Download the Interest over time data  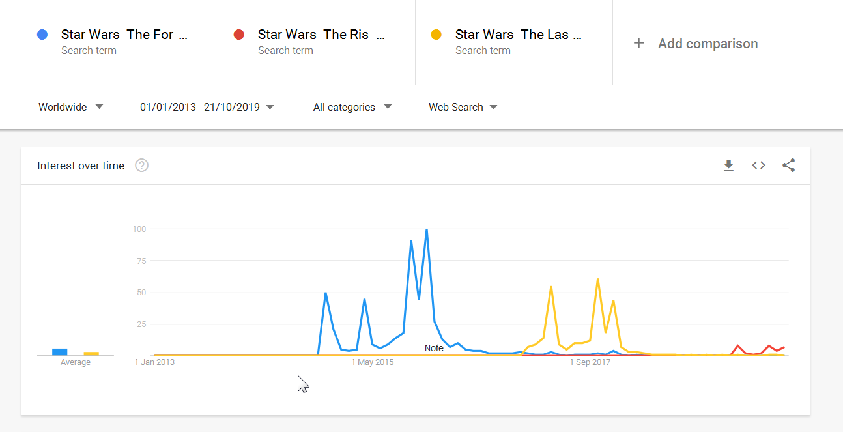[728, 166]
